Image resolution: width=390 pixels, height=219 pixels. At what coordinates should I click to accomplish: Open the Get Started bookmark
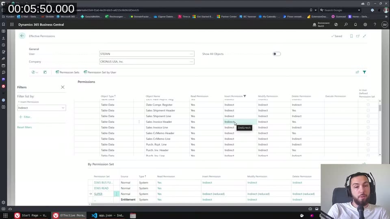pos(203,17)
